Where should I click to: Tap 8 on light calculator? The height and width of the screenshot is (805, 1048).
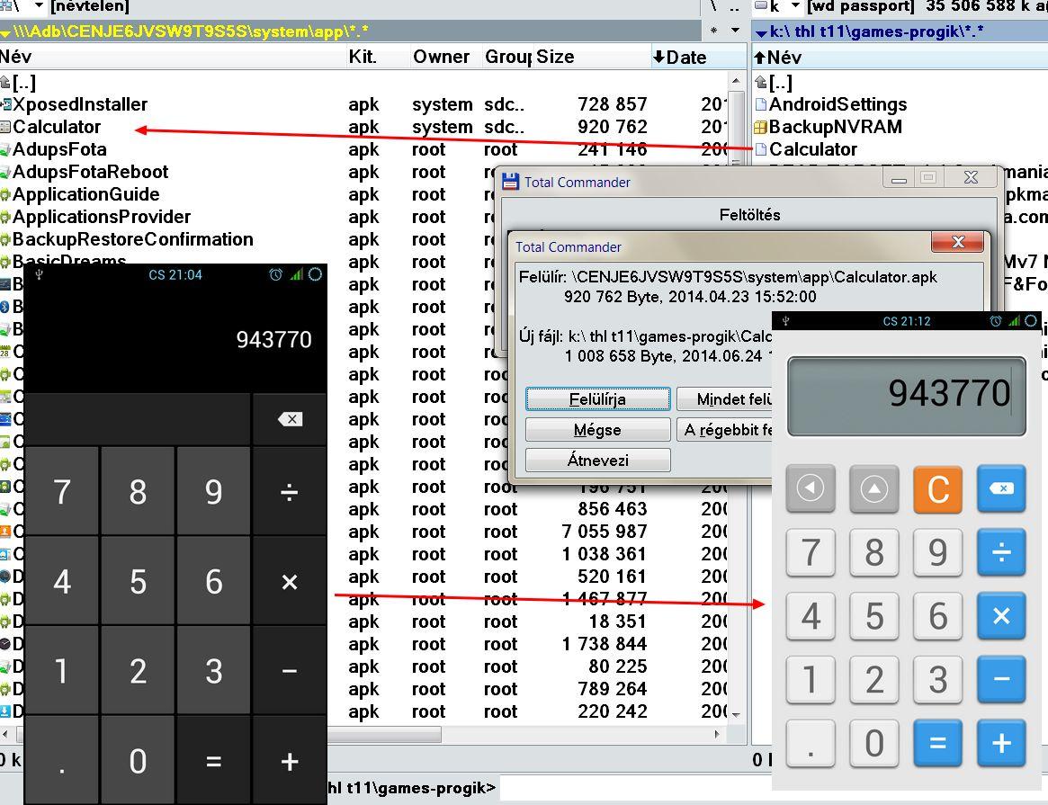point(874,552)
